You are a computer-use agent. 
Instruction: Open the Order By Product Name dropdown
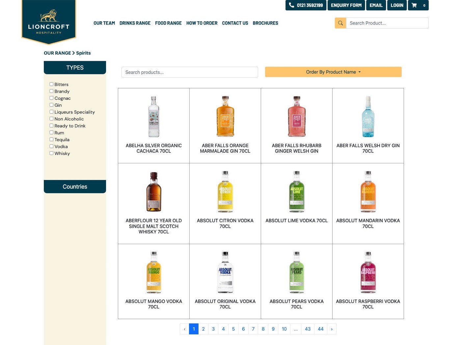click(x=333, y=72)
